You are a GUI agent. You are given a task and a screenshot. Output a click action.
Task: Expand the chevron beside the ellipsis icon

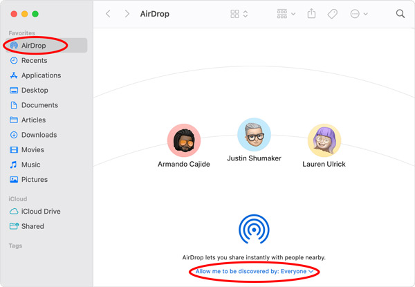[x=365, y=14]
